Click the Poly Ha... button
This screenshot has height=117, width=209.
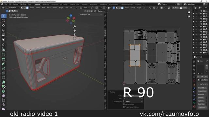(x=201, y=104)
